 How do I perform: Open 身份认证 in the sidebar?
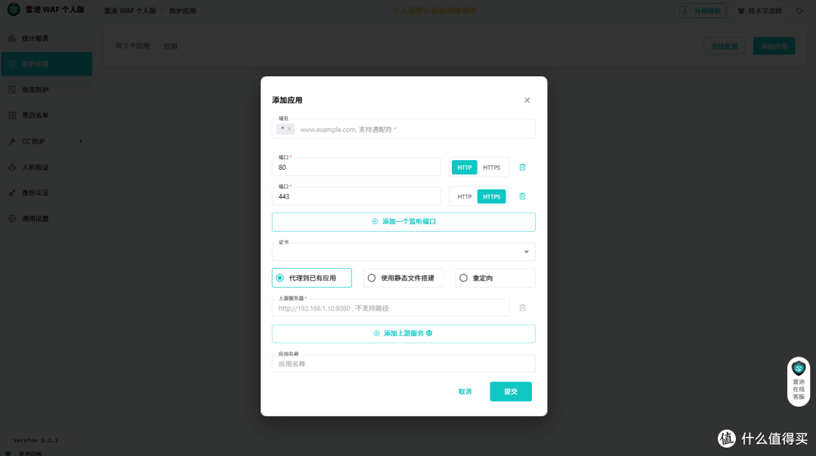[x=46, y=193]
